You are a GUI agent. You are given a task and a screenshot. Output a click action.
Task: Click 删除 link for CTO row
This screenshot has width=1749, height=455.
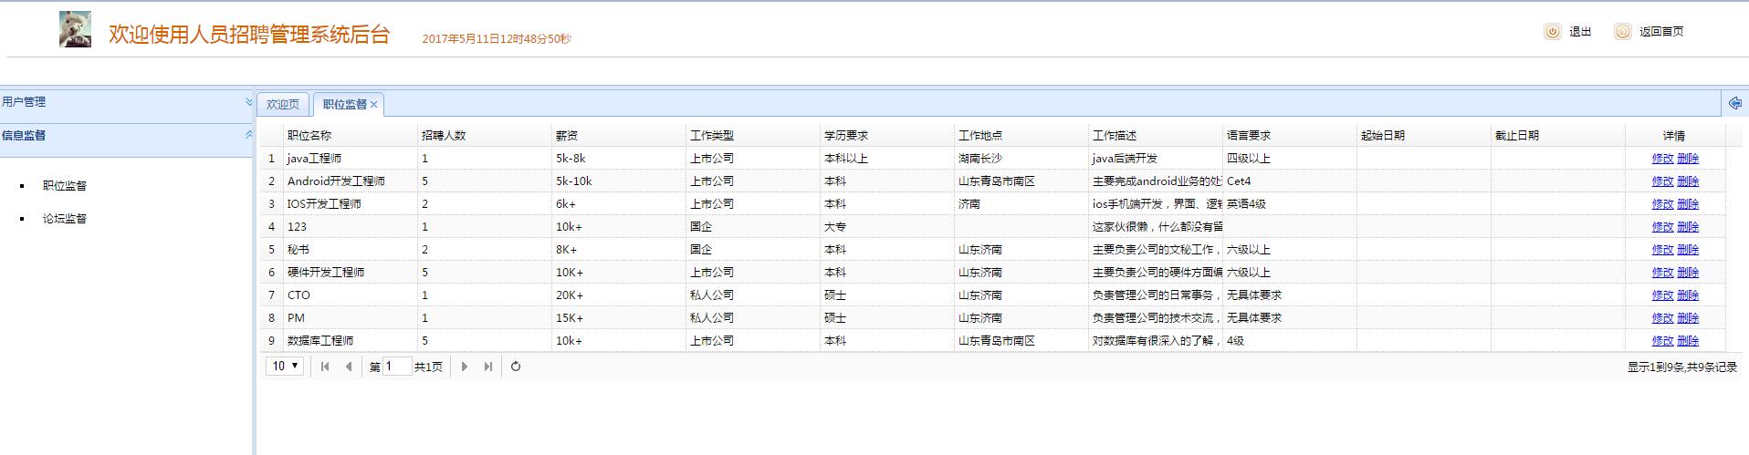(x=1688, y=295)
